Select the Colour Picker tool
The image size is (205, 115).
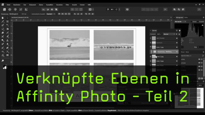click(x=3, y=21)
